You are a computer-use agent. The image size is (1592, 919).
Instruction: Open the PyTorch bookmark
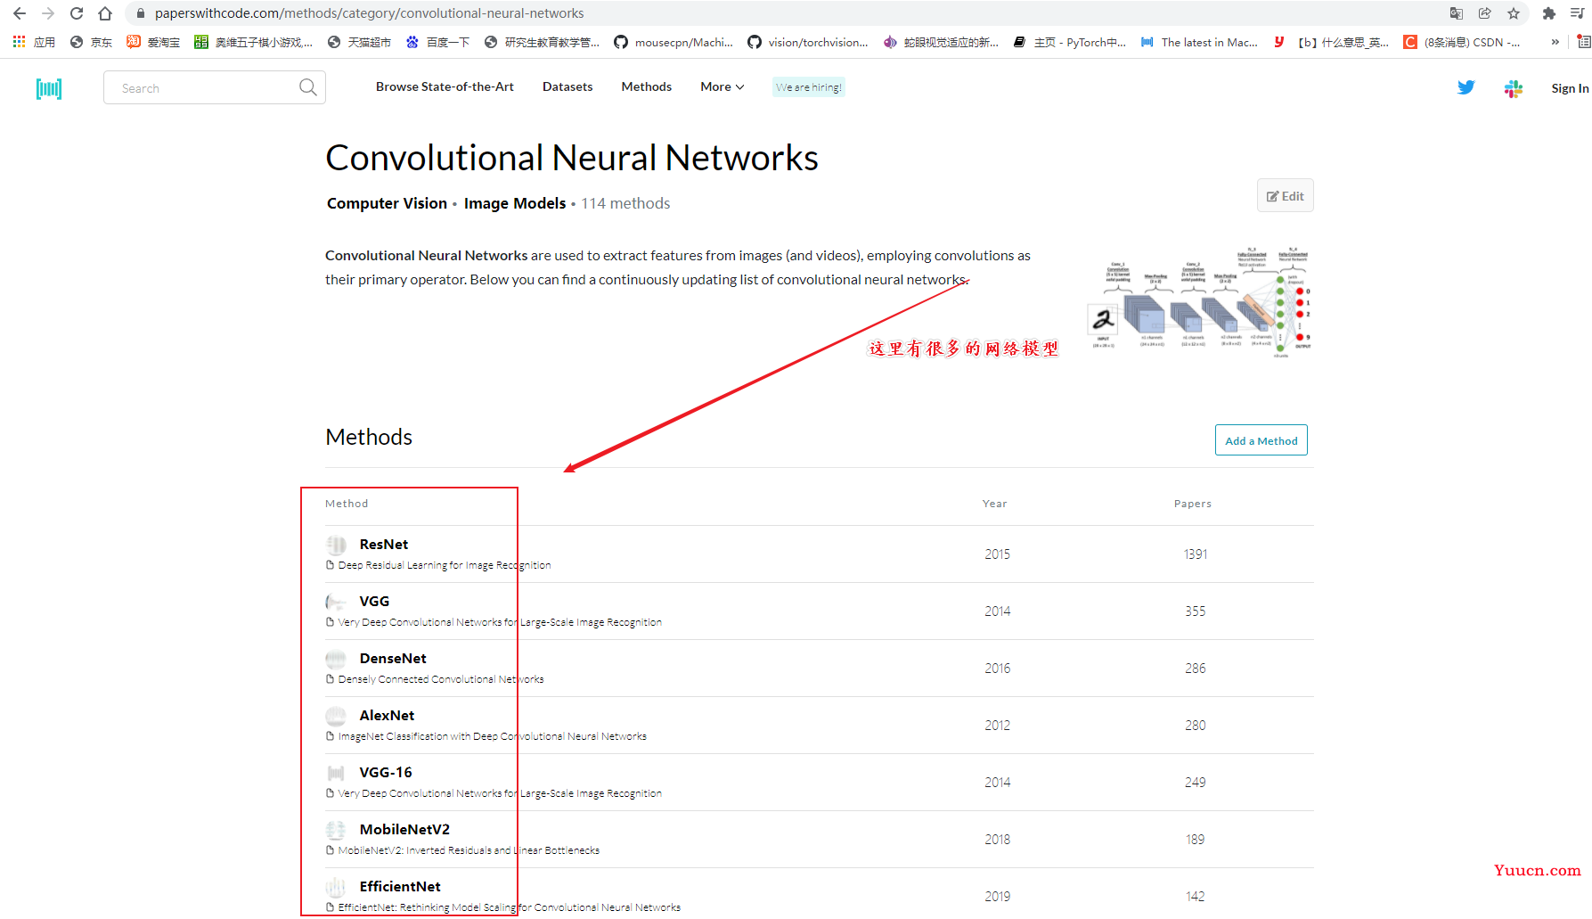(x=1070, y=42)
